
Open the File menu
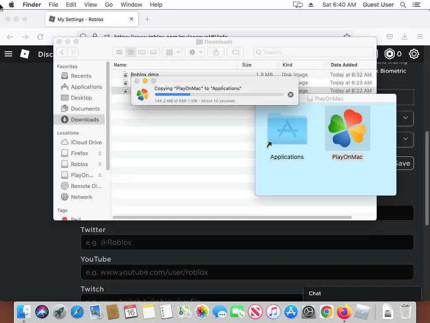53,5
